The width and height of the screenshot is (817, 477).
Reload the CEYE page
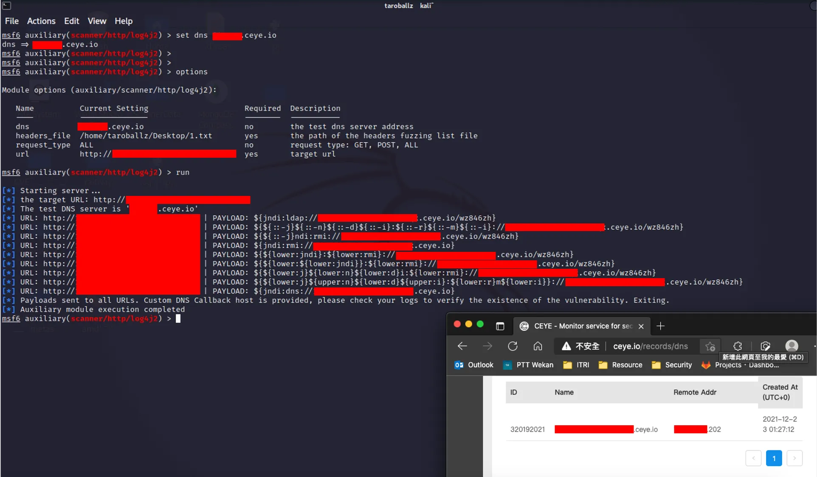[x=513, y=346]
